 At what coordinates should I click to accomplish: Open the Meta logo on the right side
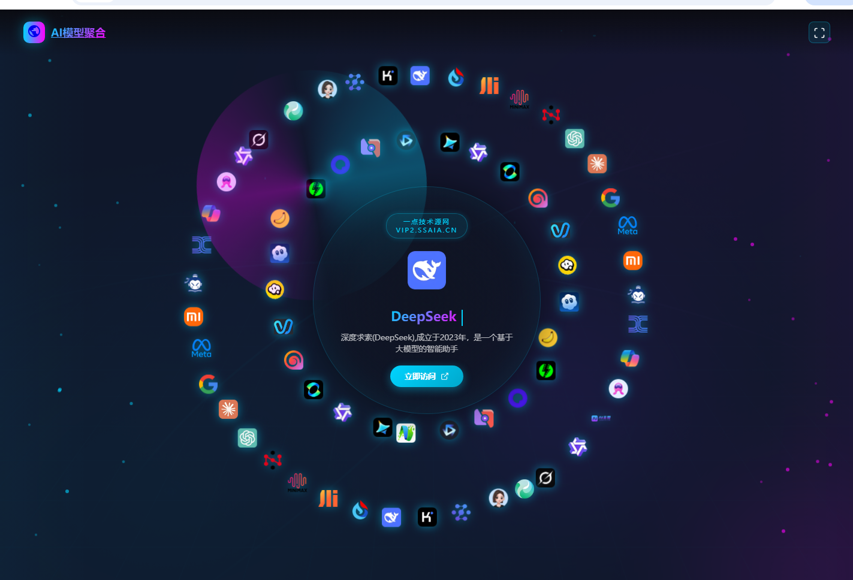[628, 226]
